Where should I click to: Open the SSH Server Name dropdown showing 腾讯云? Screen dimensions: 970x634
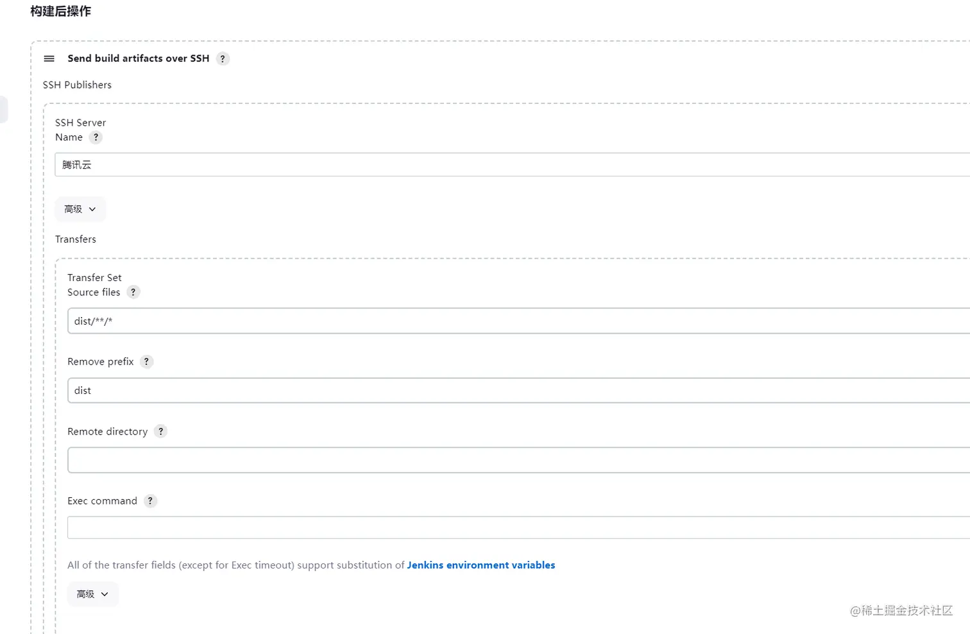pos(512,165)
